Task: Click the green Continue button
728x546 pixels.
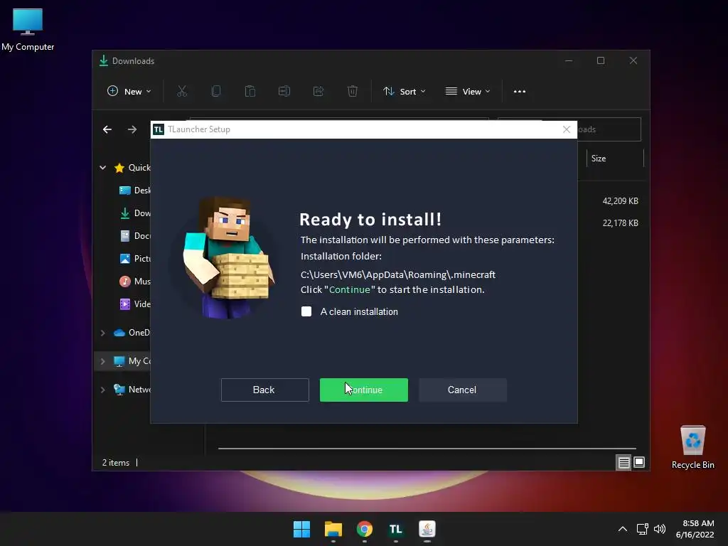Action: [x=363, y=390]
